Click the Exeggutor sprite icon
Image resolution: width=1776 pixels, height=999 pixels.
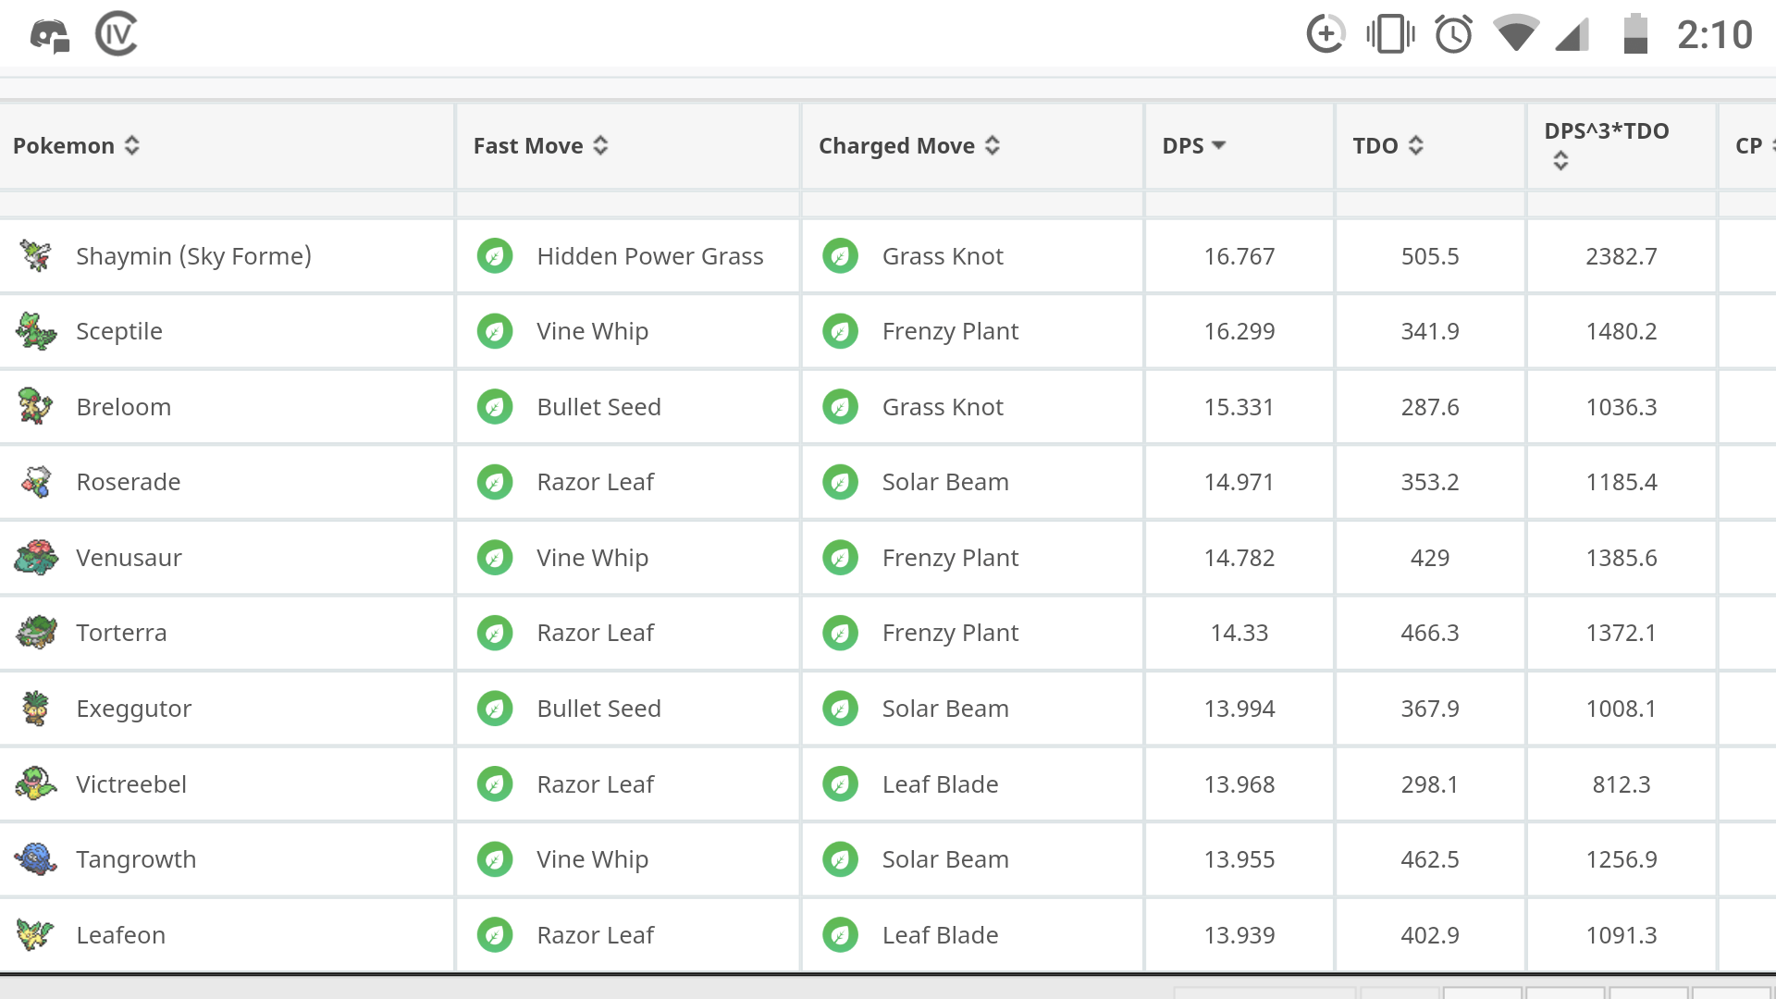click(36, 709)
